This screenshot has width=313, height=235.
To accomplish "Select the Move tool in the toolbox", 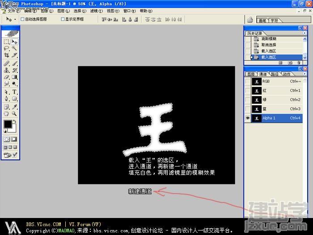I will (x=14, y=42).
